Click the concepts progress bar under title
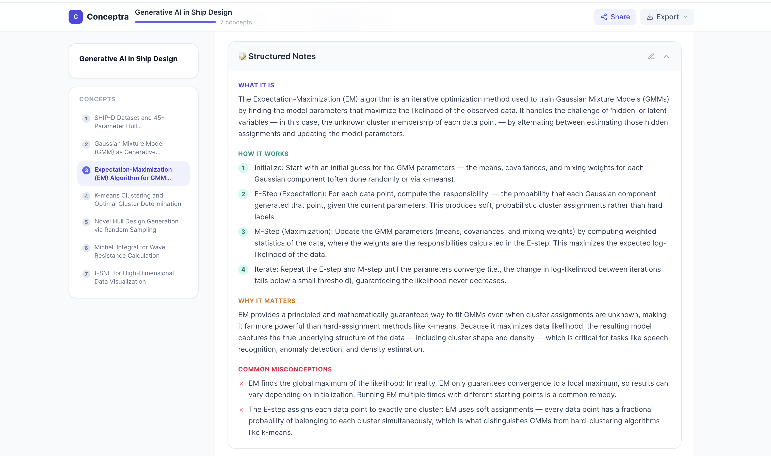The height and width of the screenshot is (456, 771). (x=175, y=22)
